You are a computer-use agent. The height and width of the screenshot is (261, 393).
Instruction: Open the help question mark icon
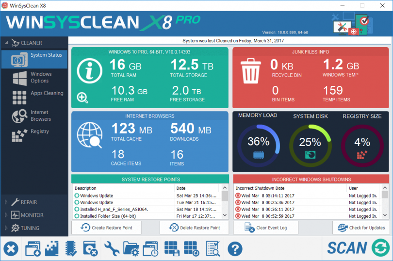(235, 249)
